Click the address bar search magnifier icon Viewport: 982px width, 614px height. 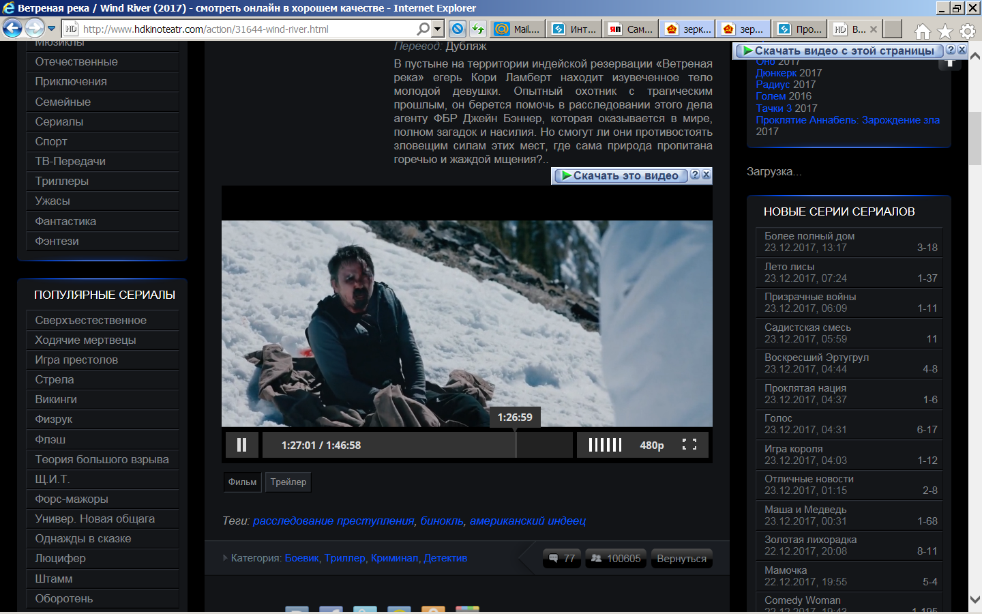tap(423, 29)
